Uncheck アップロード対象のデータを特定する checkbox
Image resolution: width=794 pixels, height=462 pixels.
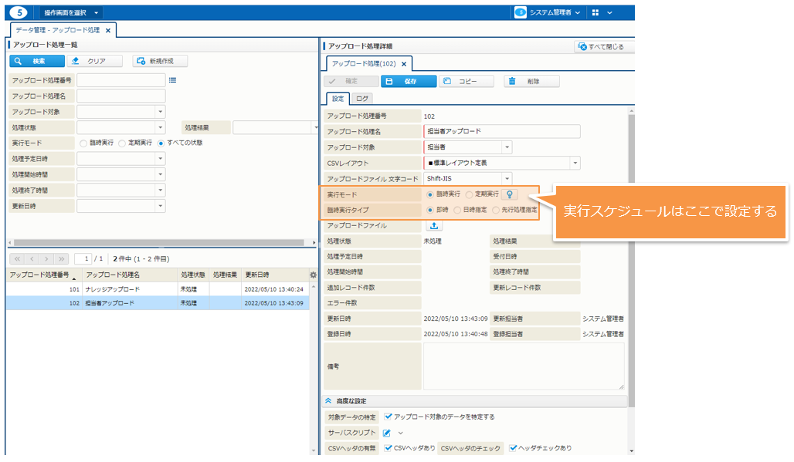(x=389, y=416)
